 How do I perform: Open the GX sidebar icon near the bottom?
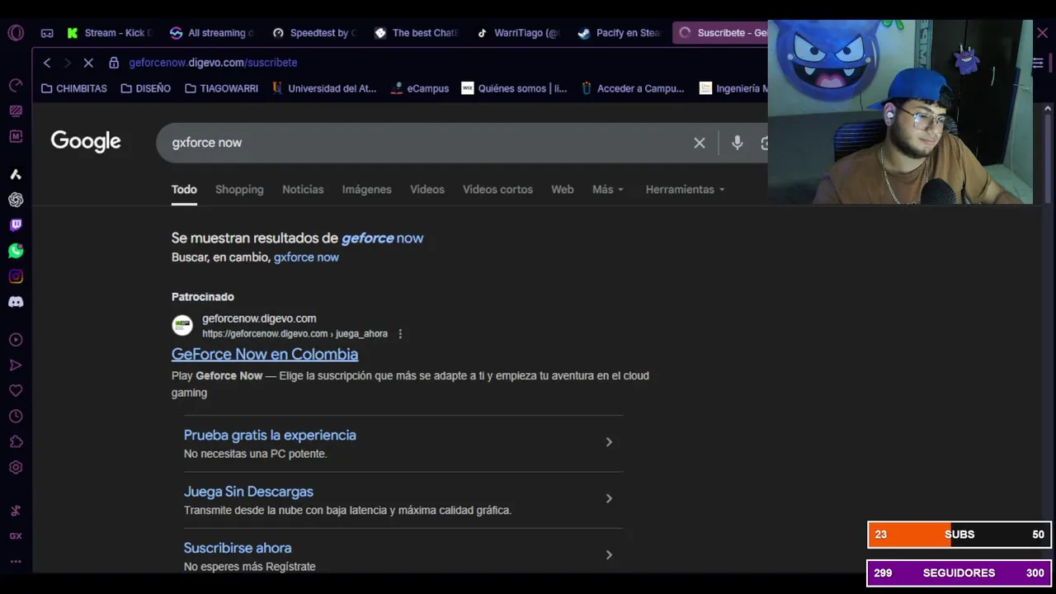coord(16,535)
